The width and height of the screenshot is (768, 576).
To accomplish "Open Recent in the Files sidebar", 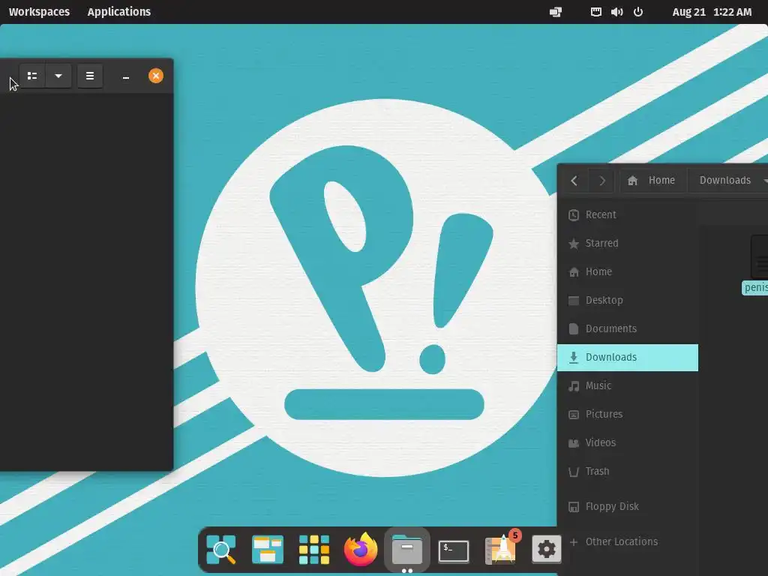I will tap(628, 214).
